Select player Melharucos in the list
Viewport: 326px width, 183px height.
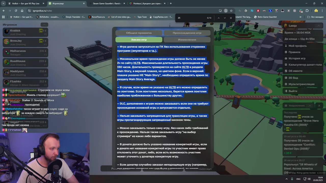(x=25, y=53)
